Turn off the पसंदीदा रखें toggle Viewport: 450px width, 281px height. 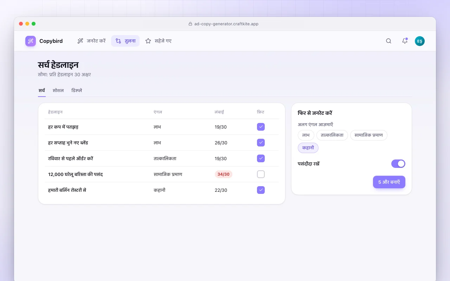[398, 164]
